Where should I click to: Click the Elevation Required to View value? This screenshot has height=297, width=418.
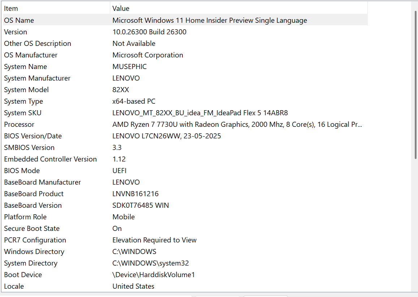(154, 240)
